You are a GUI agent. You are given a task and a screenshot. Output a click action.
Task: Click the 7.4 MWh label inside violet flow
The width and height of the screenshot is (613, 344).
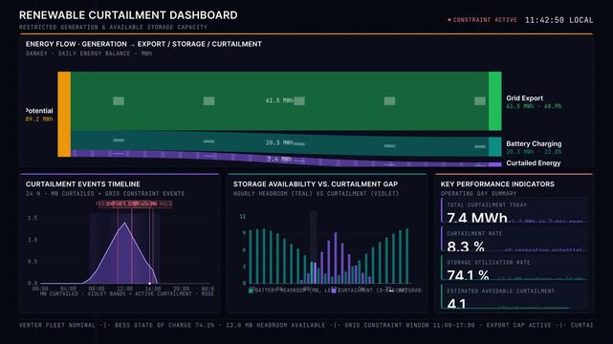tap(279, 159)
